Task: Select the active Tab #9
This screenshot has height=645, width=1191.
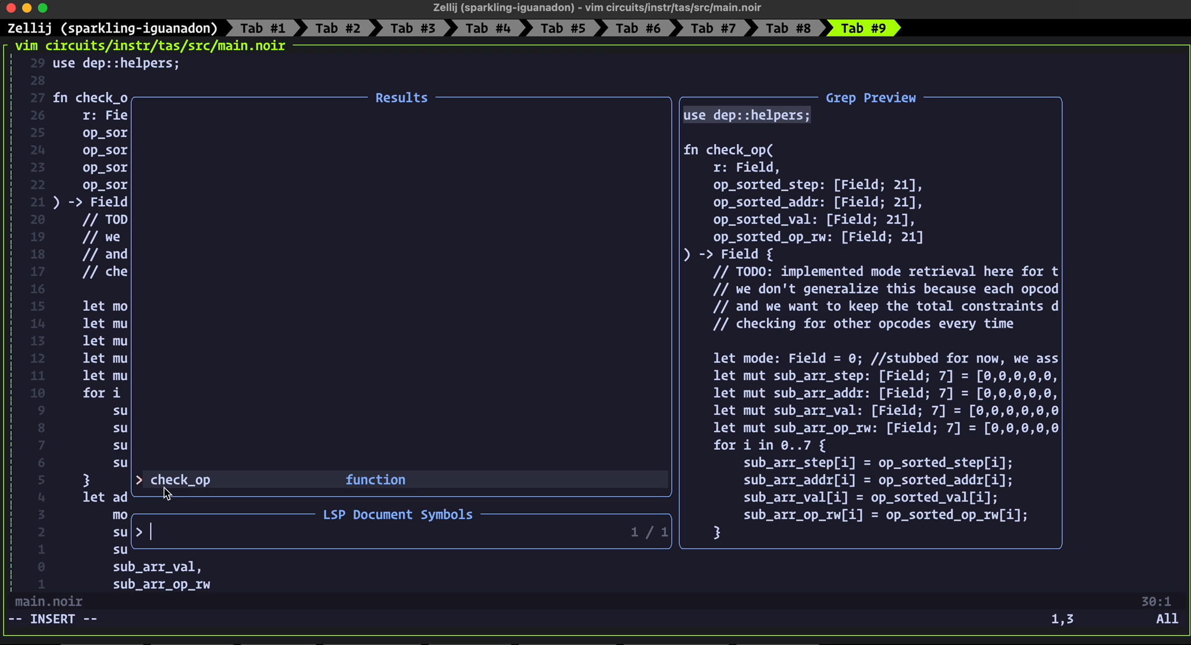Action: (864, 28)
